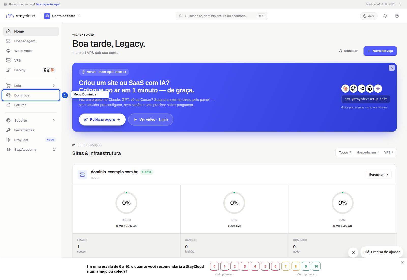Click the dominio-exemplo.com.br server icon
Image resolution: width=407 pixels, height=280 pixels.
82,175
